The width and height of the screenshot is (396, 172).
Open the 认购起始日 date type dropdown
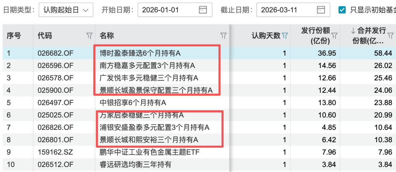point(66,10)
